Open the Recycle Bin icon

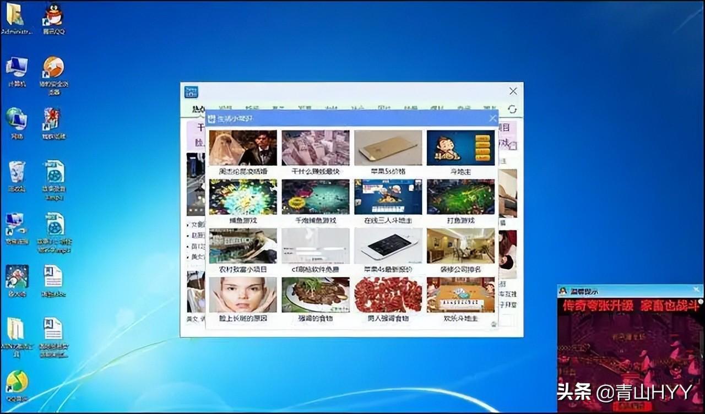tap(17, 176)
